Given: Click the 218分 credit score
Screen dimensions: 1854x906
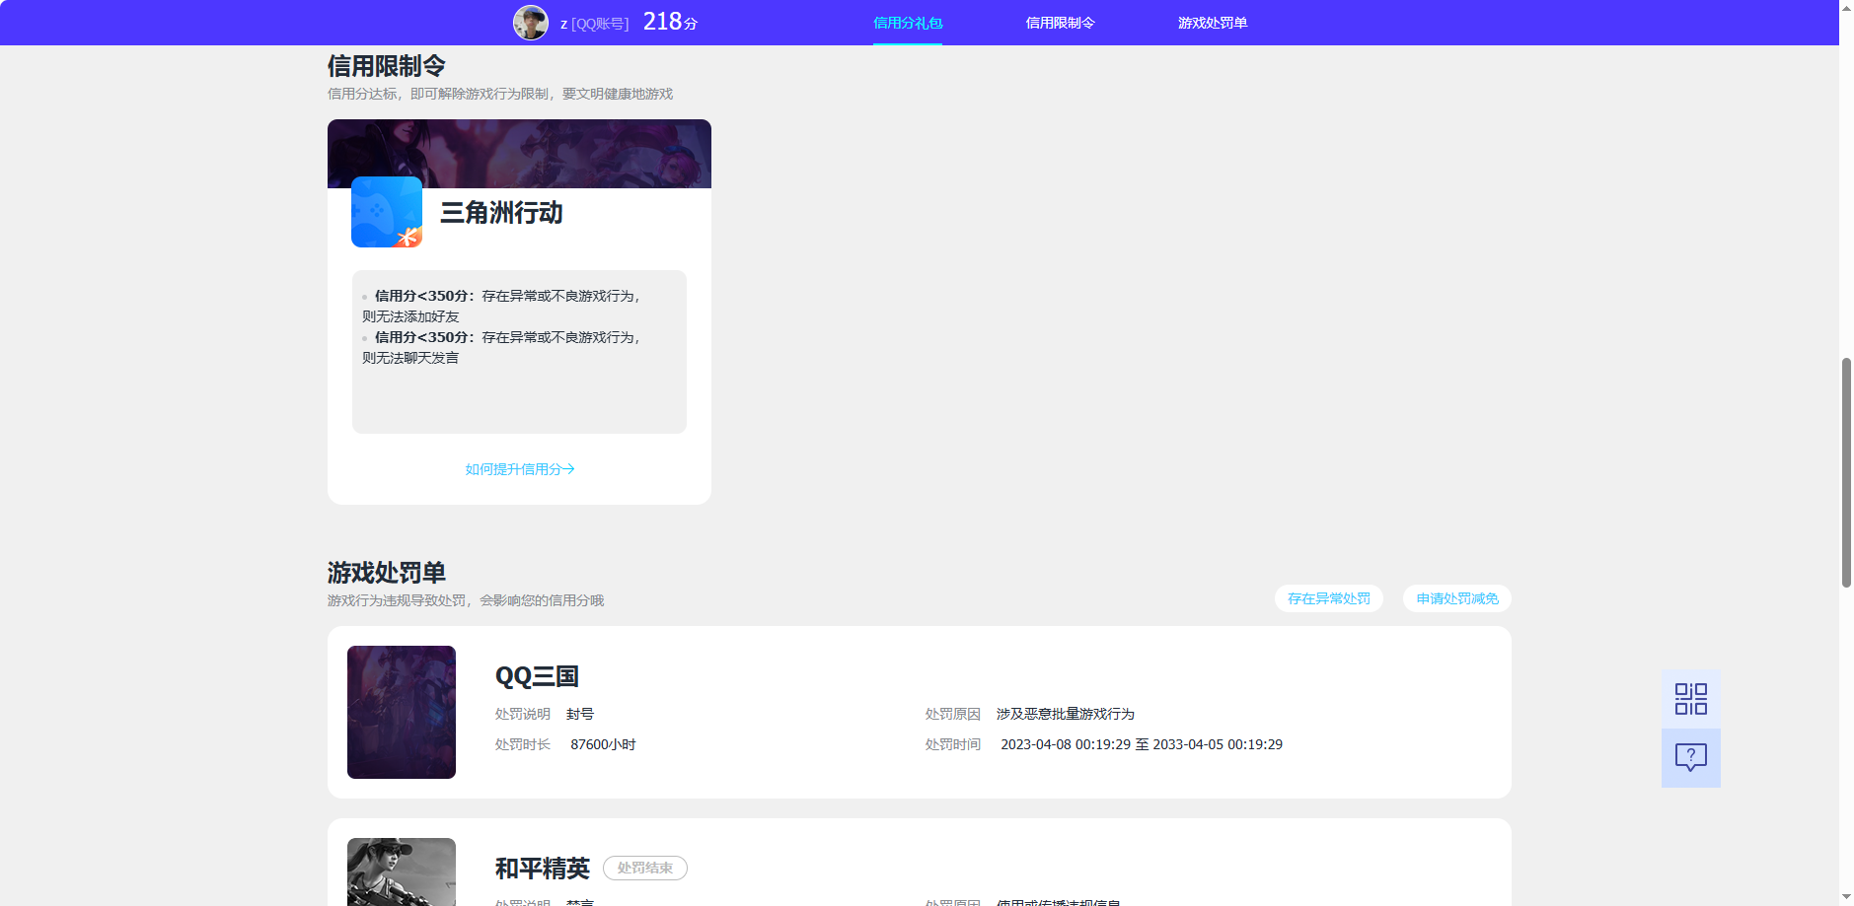Looking at the screenshot, I should coord(670,22).
